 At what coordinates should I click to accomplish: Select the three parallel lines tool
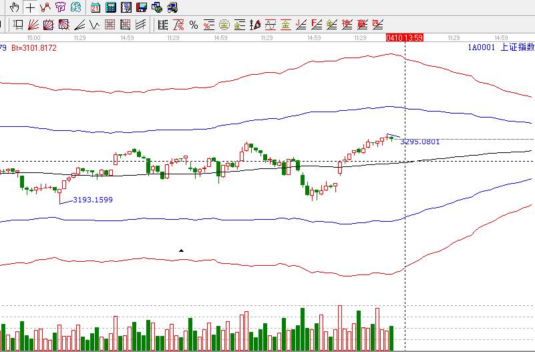point(141,25)
